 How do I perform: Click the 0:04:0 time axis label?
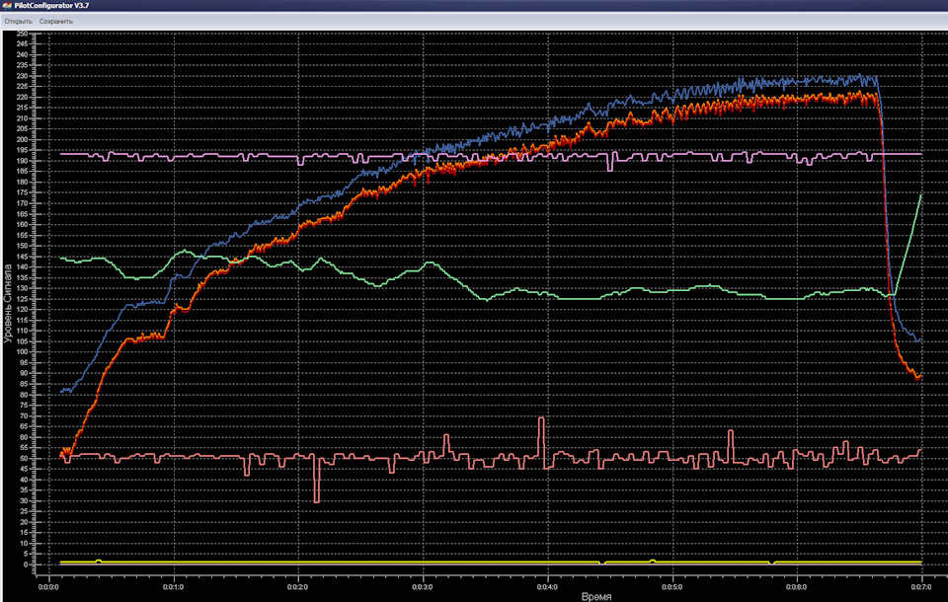coord(548,587)
